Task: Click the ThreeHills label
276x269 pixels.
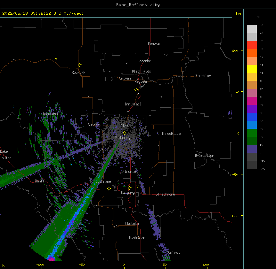Action: click(x=171, y=134)
